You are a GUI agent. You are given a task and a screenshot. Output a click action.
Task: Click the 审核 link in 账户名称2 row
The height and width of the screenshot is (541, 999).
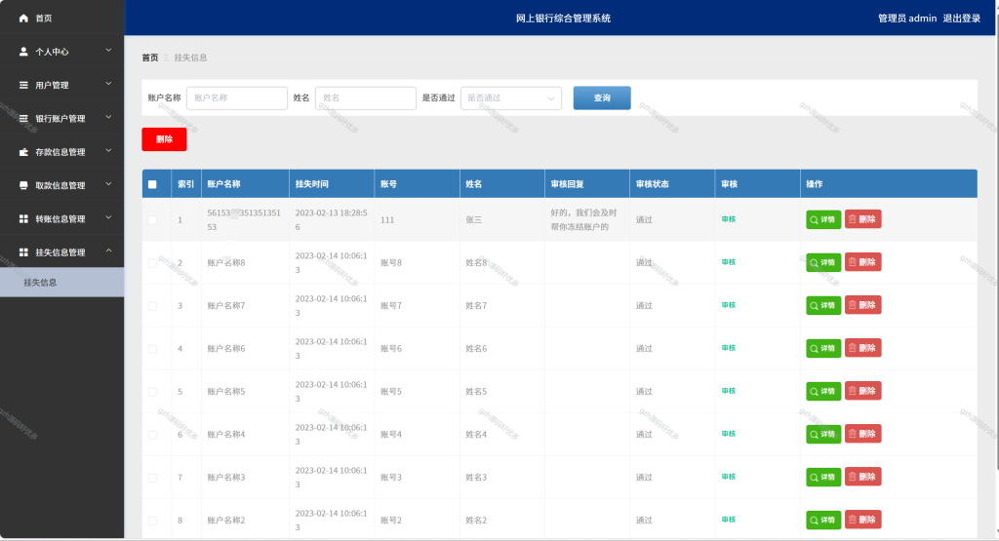coord(728,520)
